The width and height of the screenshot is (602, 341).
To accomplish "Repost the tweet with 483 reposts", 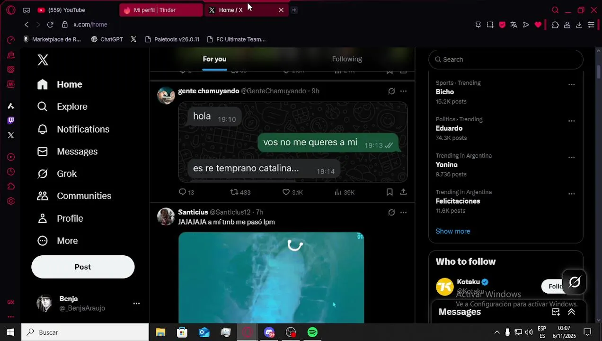I will click(240, 192).
